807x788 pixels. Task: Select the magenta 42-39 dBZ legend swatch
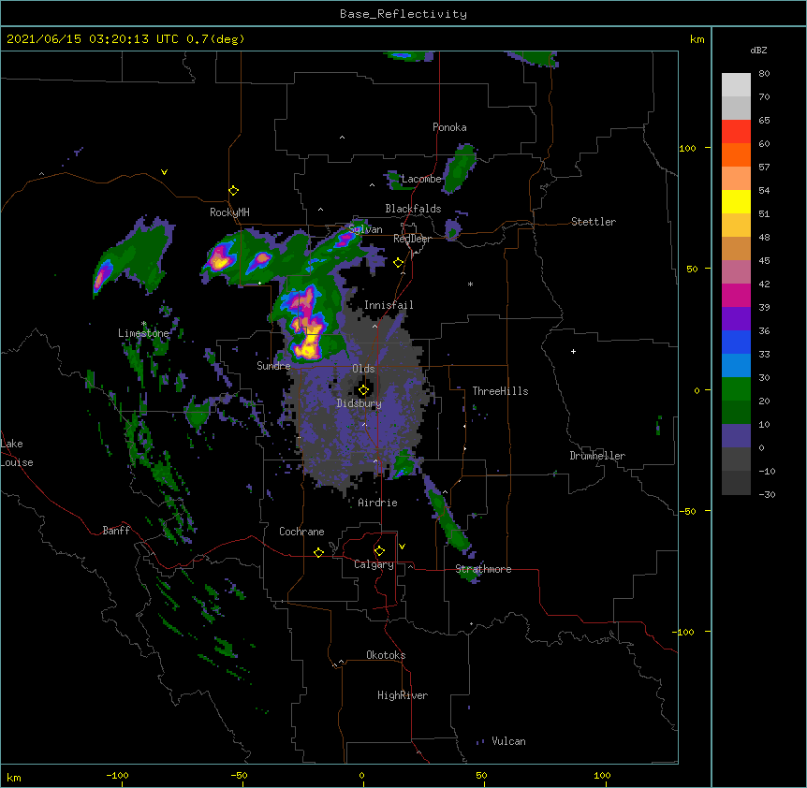tap(736, 295)
